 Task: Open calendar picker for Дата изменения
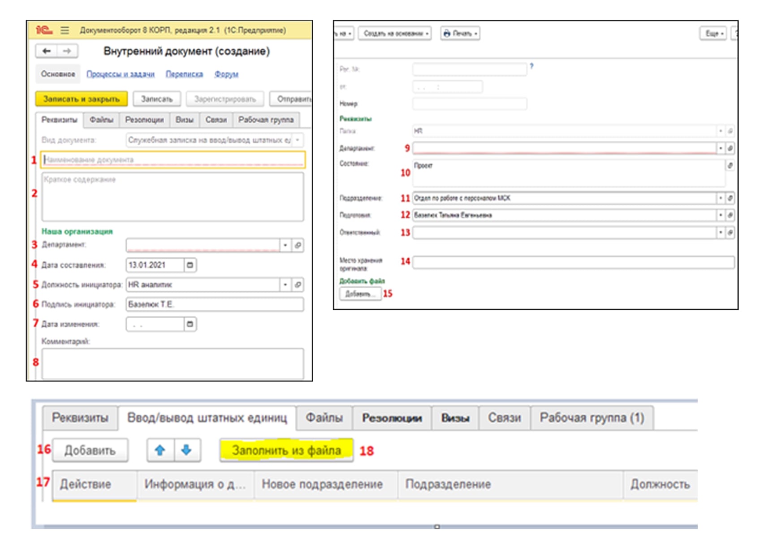pos(190,324)
